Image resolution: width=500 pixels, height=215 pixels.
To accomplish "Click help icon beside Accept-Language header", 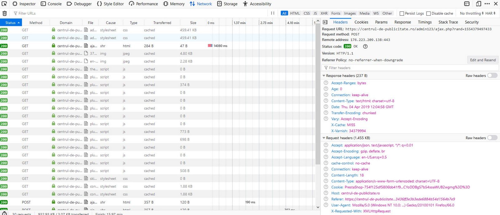I will [326, 157].
